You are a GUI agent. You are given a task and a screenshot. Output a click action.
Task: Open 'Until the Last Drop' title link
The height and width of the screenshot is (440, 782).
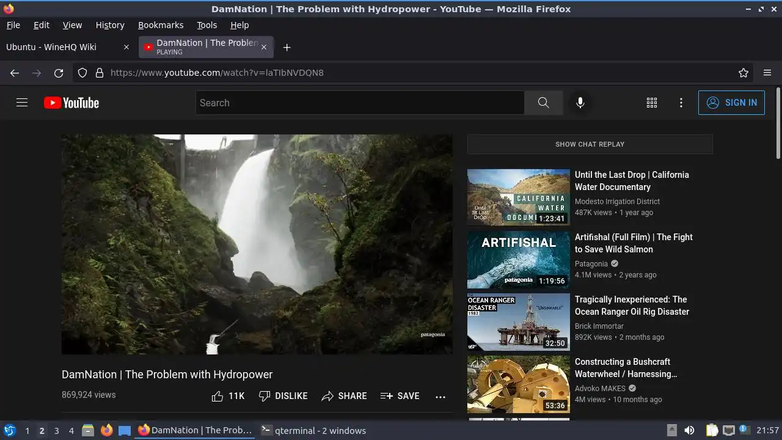pyautogui.click(x=632, y=181)
